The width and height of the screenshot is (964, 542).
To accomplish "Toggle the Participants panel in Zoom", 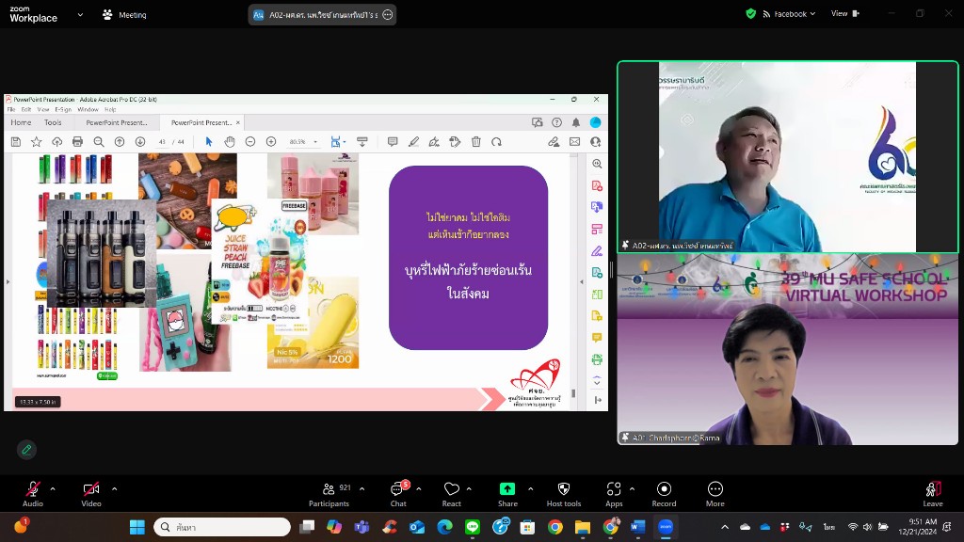I will [329, 494].
